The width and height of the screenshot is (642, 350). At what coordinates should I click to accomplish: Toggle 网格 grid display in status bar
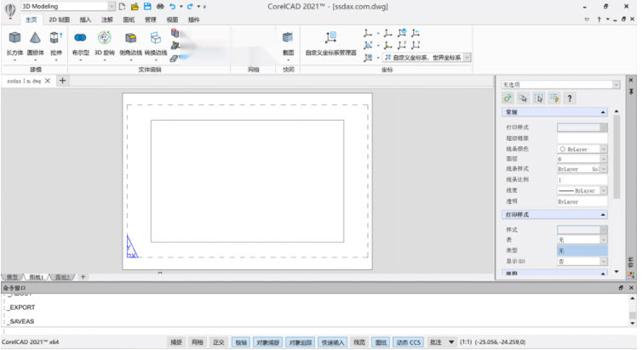(198, 342)
